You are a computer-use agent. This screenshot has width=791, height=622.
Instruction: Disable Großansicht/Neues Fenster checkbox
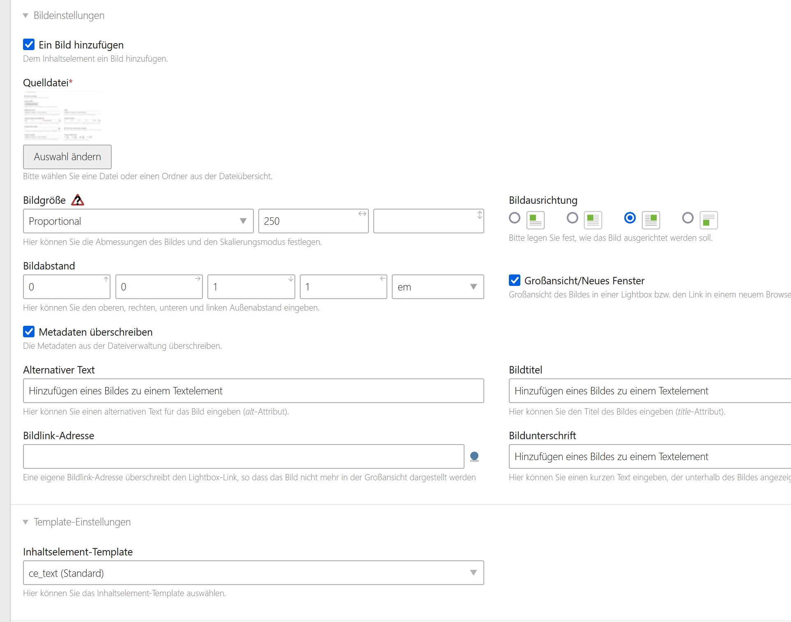515,280
